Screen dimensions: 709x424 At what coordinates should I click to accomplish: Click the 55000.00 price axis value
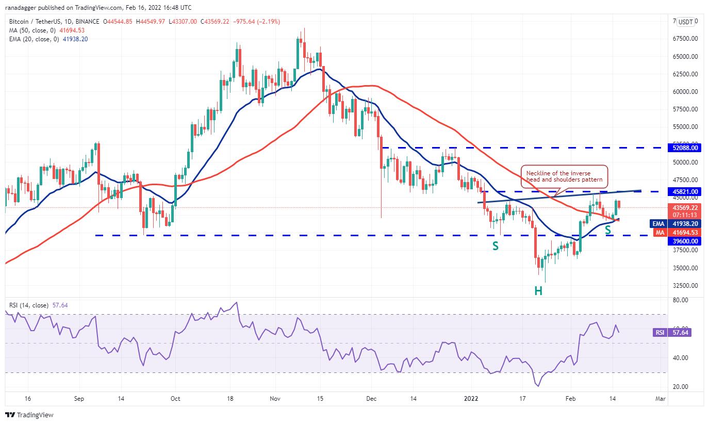coord(686,127)
